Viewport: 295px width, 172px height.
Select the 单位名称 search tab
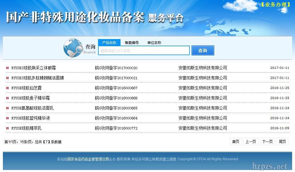pos(154,43)
